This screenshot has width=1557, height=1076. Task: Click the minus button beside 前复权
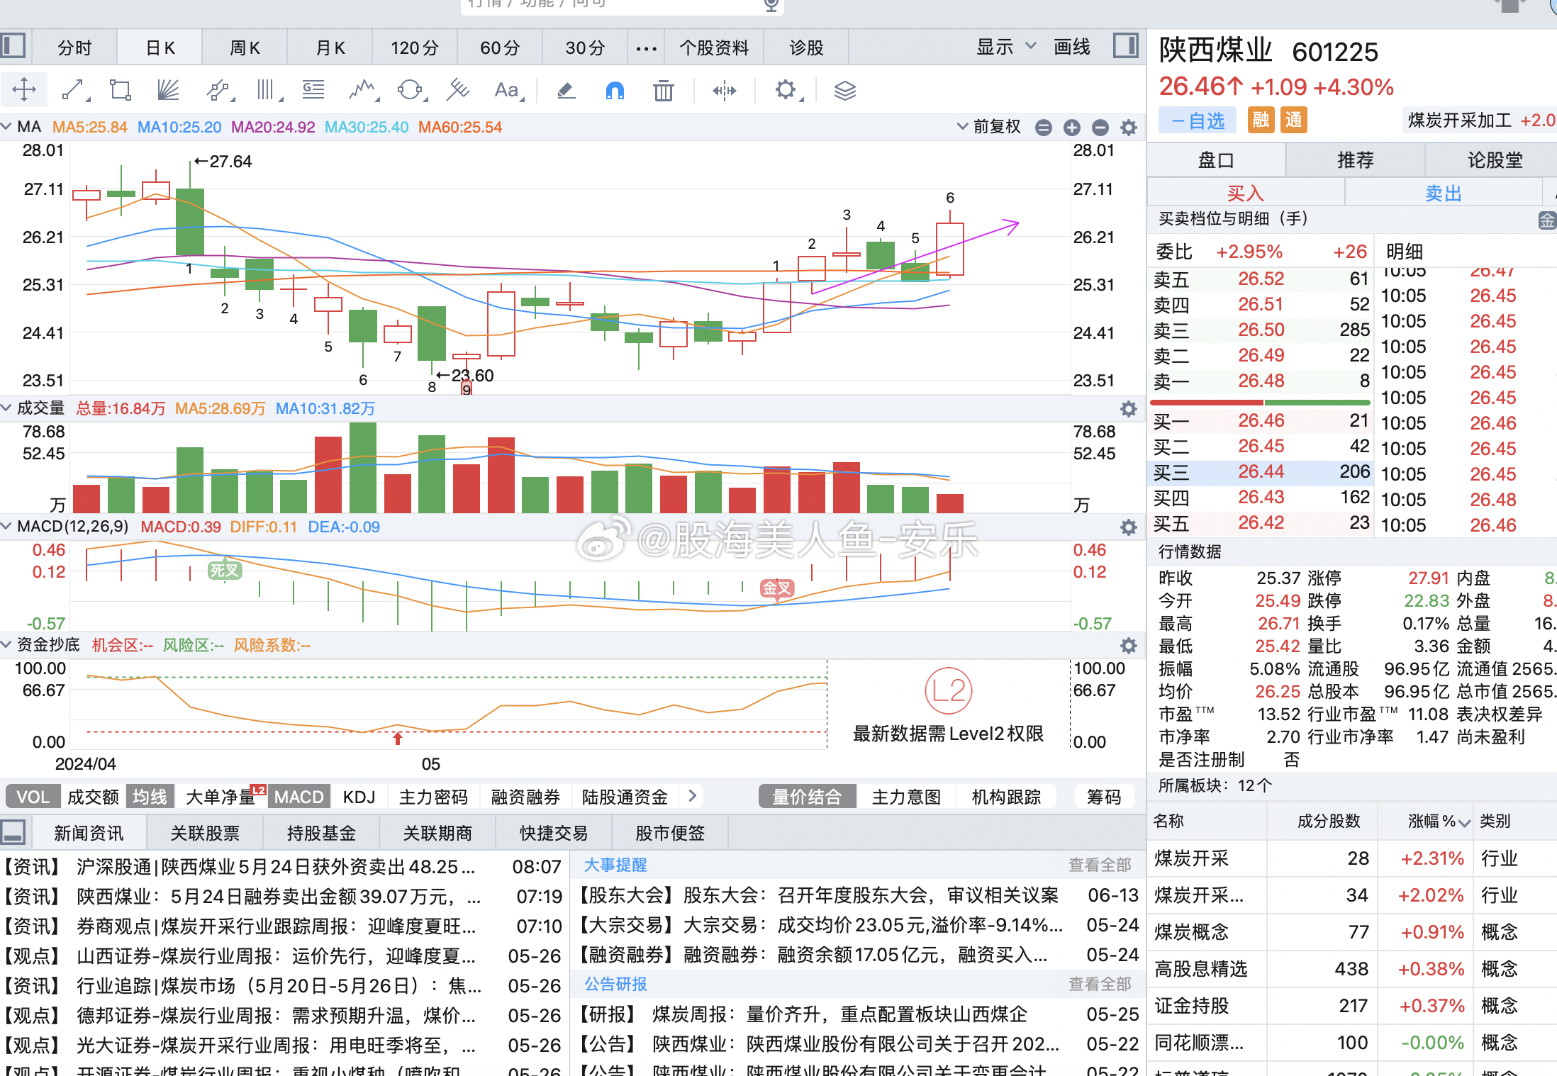[1043, 127]
